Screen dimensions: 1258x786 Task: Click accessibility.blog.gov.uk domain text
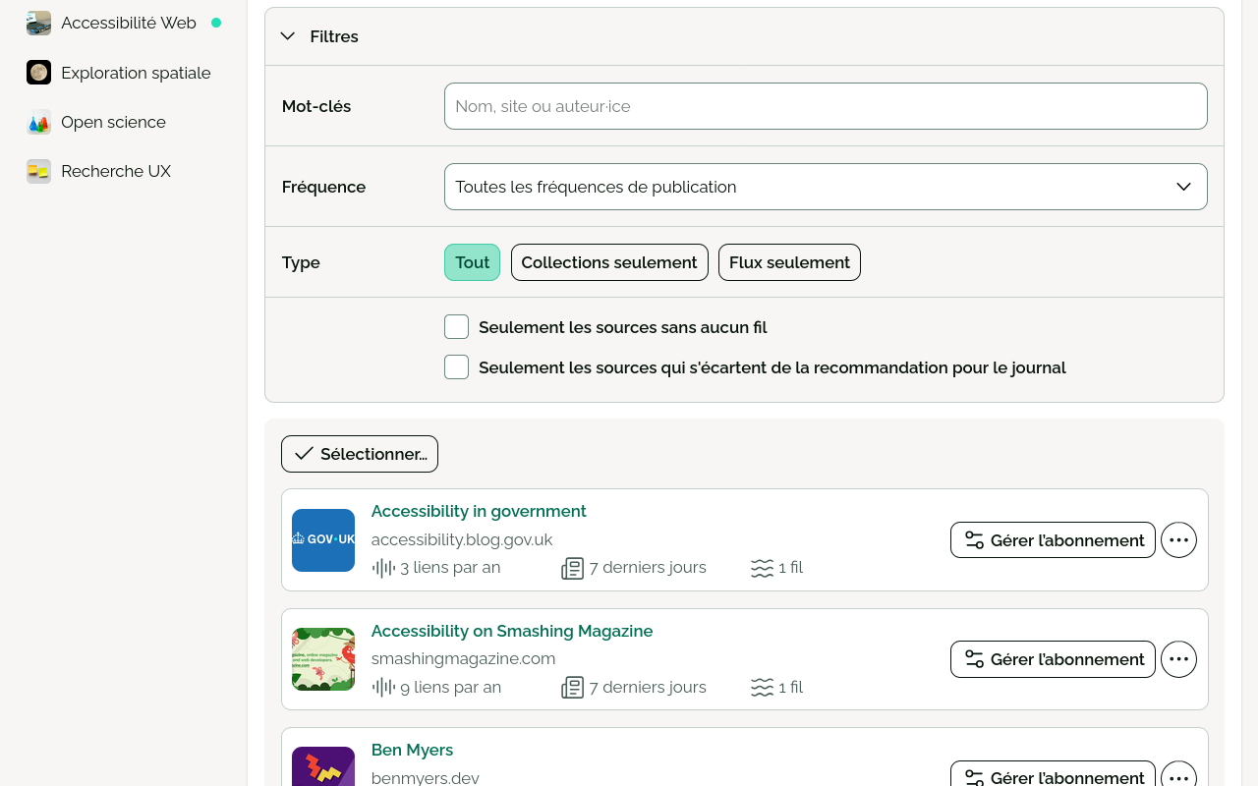(462, 539)
